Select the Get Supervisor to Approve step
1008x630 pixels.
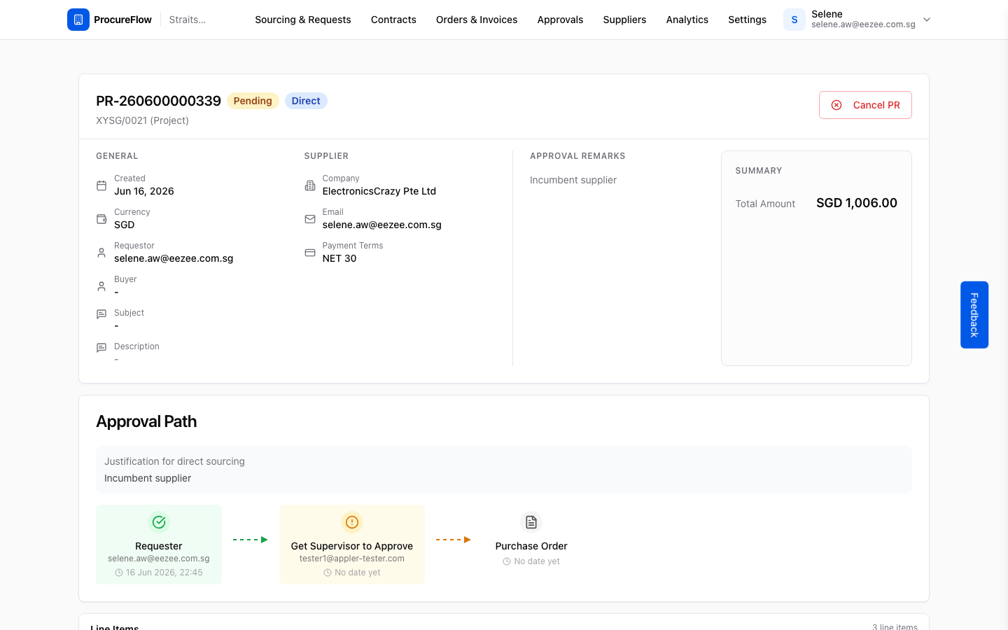(352, 545)
